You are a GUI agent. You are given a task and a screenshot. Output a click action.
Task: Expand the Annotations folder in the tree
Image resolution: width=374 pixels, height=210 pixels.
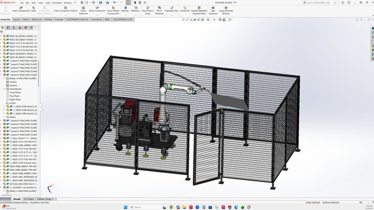(x=4, y=89)
